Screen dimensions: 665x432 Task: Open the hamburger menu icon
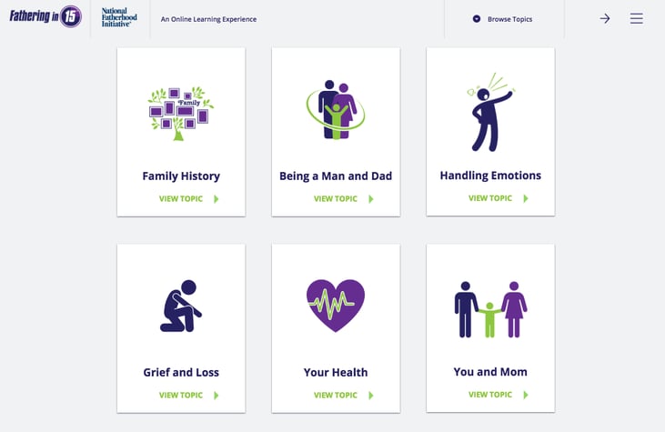pos(636,18)
